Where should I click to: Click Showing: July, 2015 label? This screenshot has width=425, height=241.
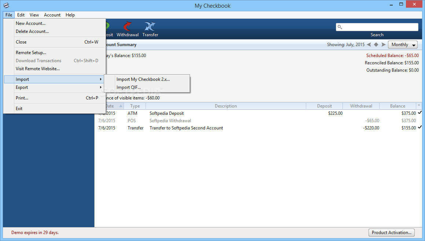[345, 45]
